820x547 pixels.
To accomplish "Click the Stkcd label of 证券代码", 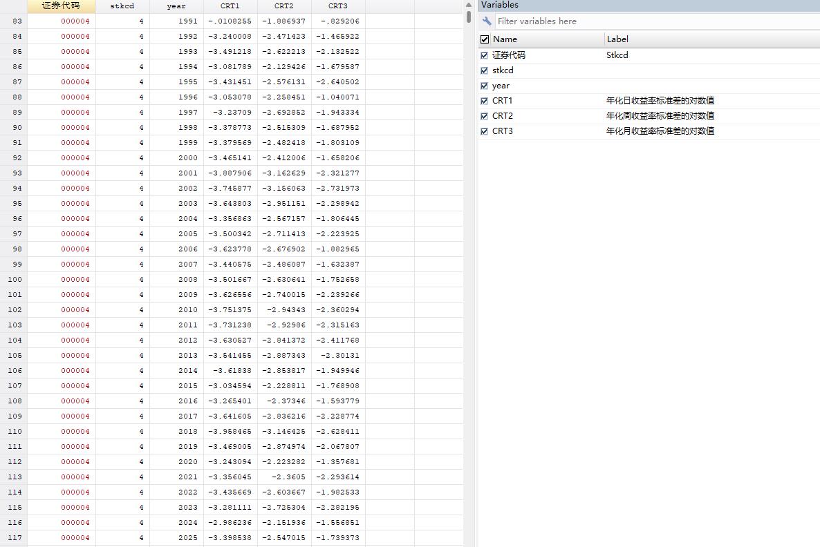I will coord(617,55).
